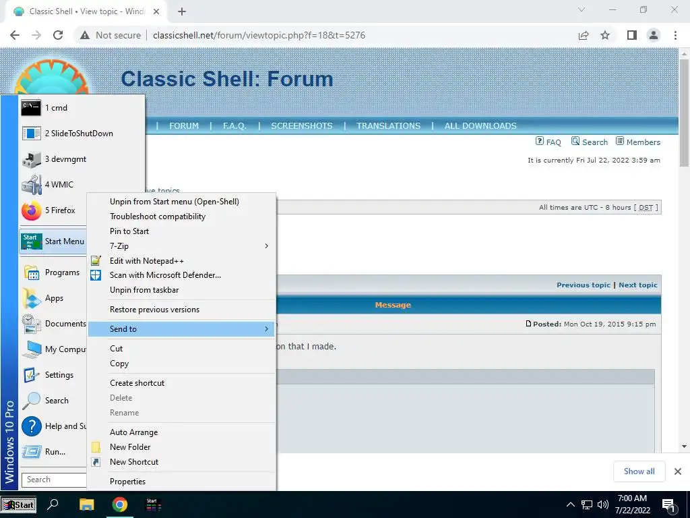Open the 1 cmd pinned program
This screenshot has width=690, height=518.
(x=82, y=108)
